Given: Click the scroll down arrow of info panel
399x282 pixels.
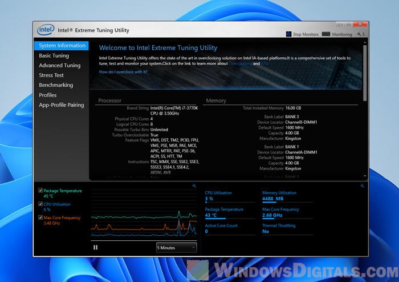Looking at the screenshot, I should click(x=365, y=176).
